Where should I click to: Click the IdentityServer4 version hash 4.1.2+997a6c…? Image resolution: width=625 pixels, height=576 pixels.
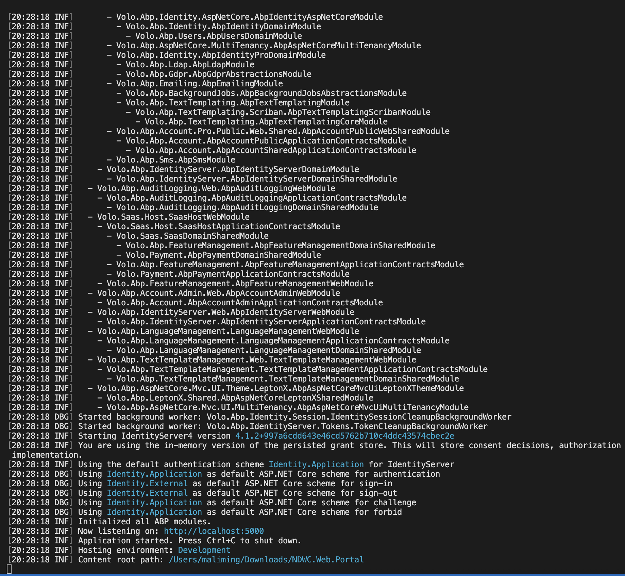pyautogui.click(x=345, y=436)
